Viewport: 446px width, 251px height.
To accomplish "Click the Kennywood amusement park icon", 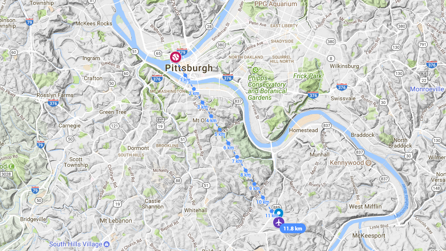I will click(368, 162).
